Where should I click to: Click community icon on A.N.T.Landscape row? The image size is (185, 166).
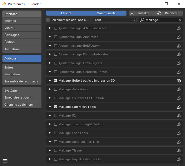click(179, 28)
